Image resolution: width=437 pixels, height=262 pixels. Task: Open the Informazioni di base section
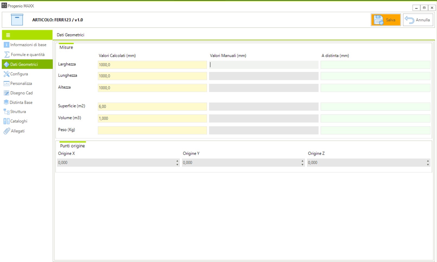[x=27, y=45]
